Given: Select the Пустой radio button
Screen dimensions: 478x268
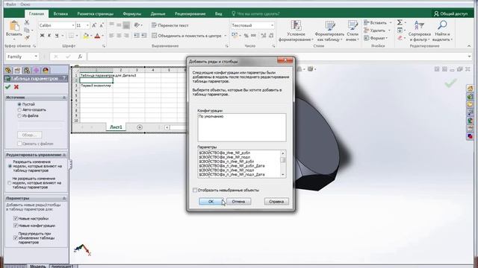Looking at the screenshot, I should 19,104.
